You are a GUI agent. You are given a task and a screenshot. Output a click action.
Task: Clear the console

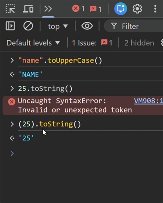click(28, 26)
